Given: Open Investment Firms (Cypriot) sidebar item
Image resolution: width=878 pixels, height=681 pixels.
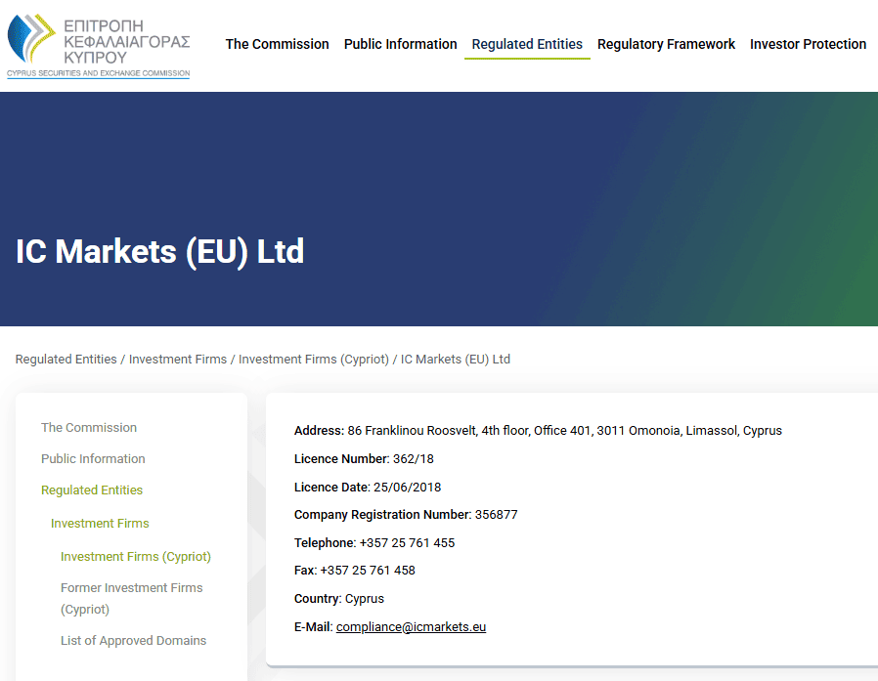Looking at the screenshot, I should pos(136,557).
